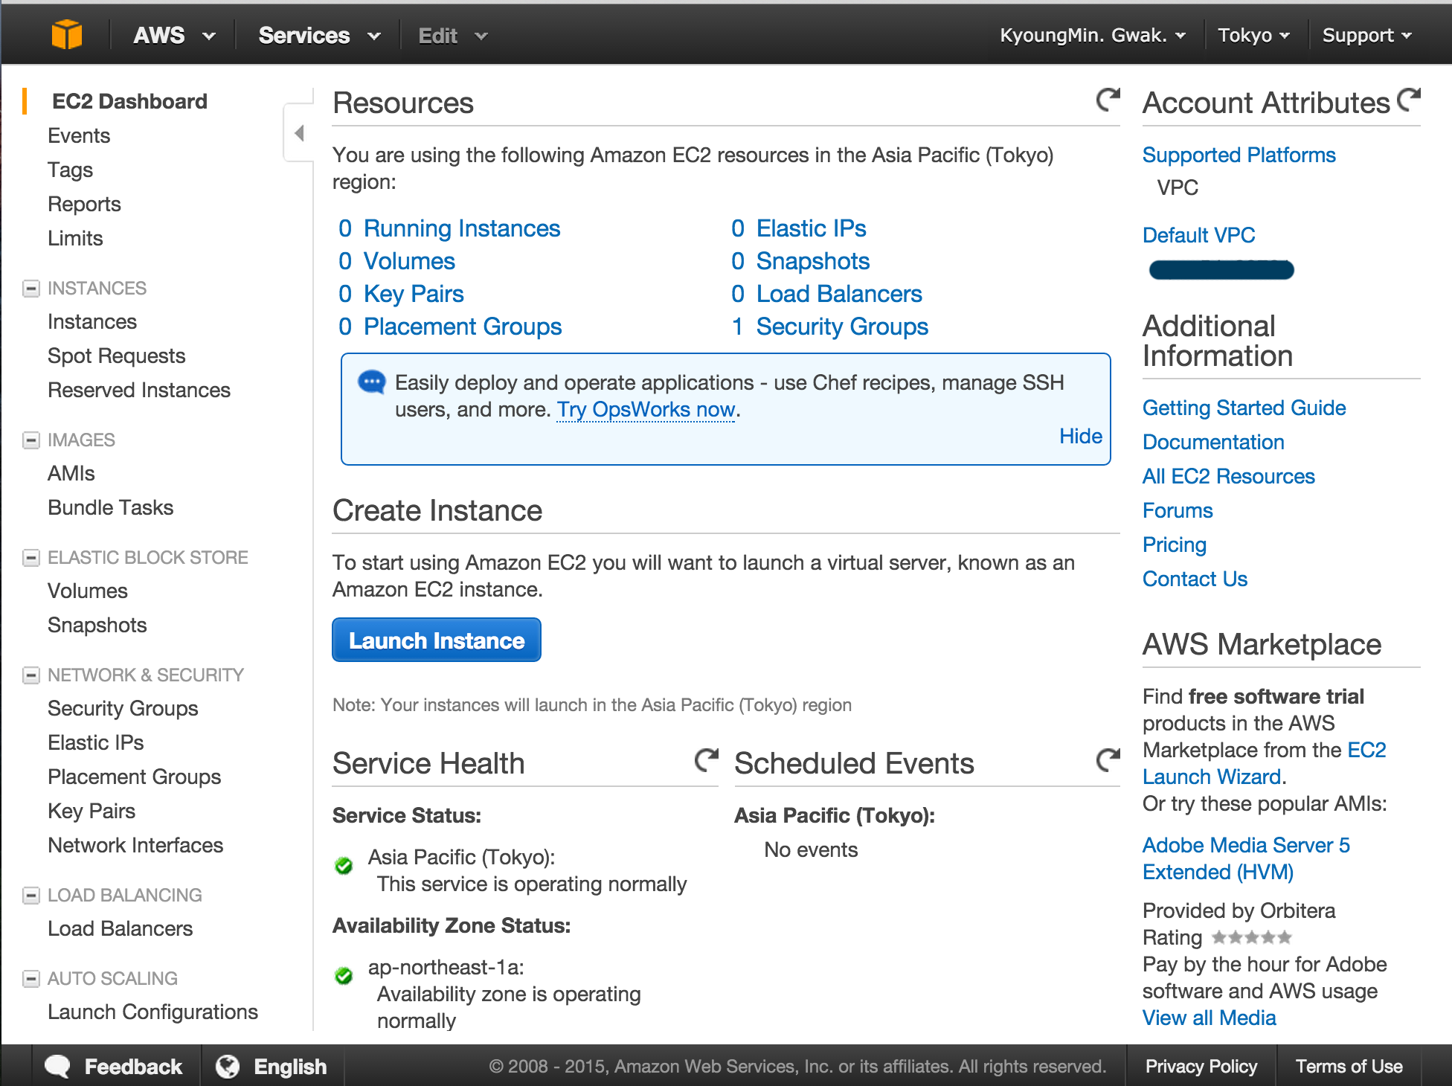The width and height of the screenshot is (1452, 1086).
Task: Open Events in the sidebar
Action: pos(79,135)
